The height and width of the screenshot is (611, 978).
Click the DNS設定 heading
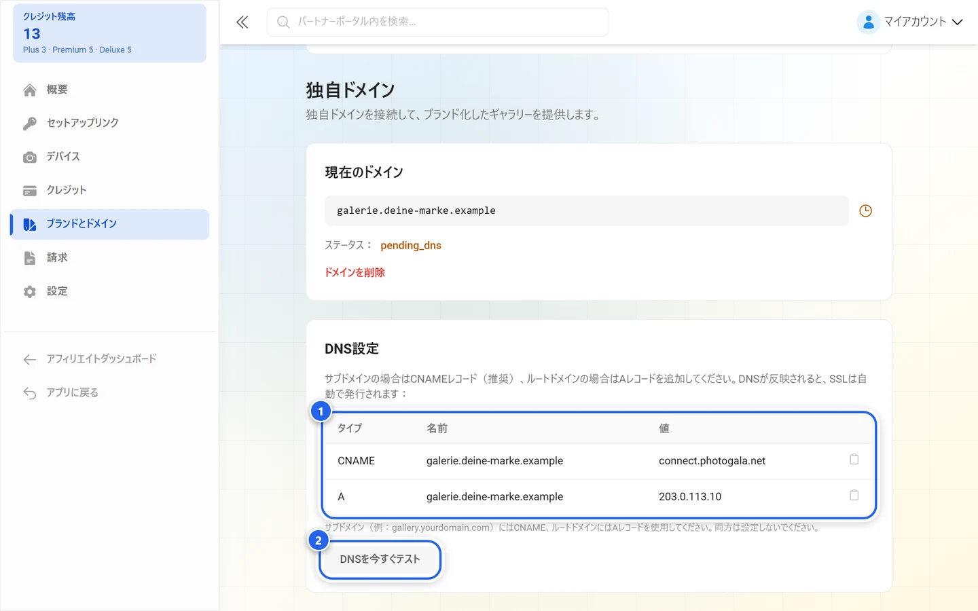[352, 348]
